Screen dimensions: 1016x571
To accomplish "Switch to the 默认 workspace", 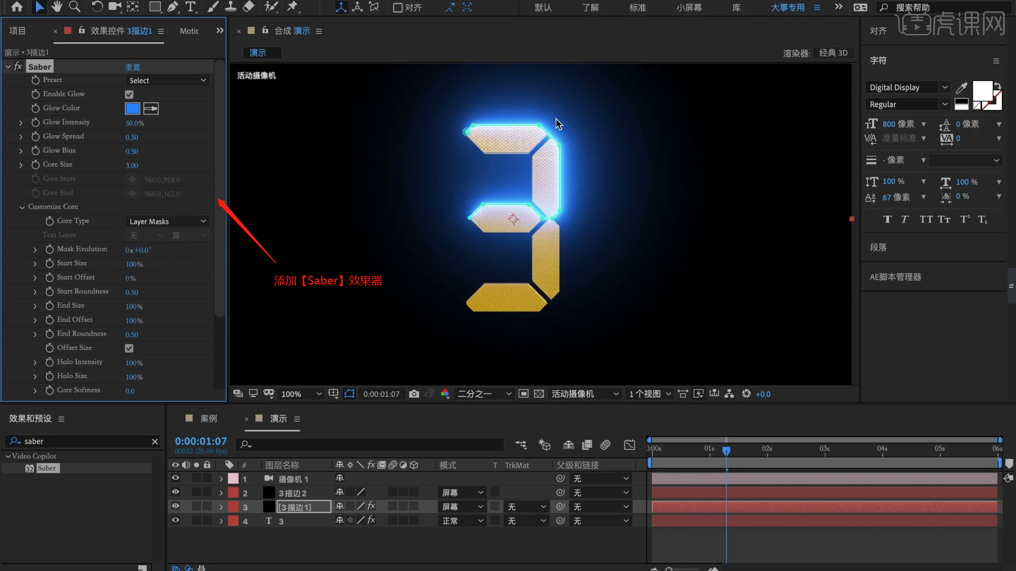I will click(x=543, y=7).
